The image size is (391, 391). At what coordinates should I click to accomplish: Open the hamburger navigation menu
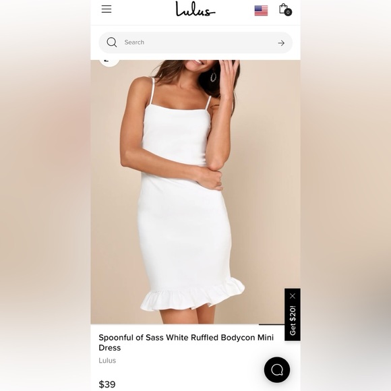107,9
